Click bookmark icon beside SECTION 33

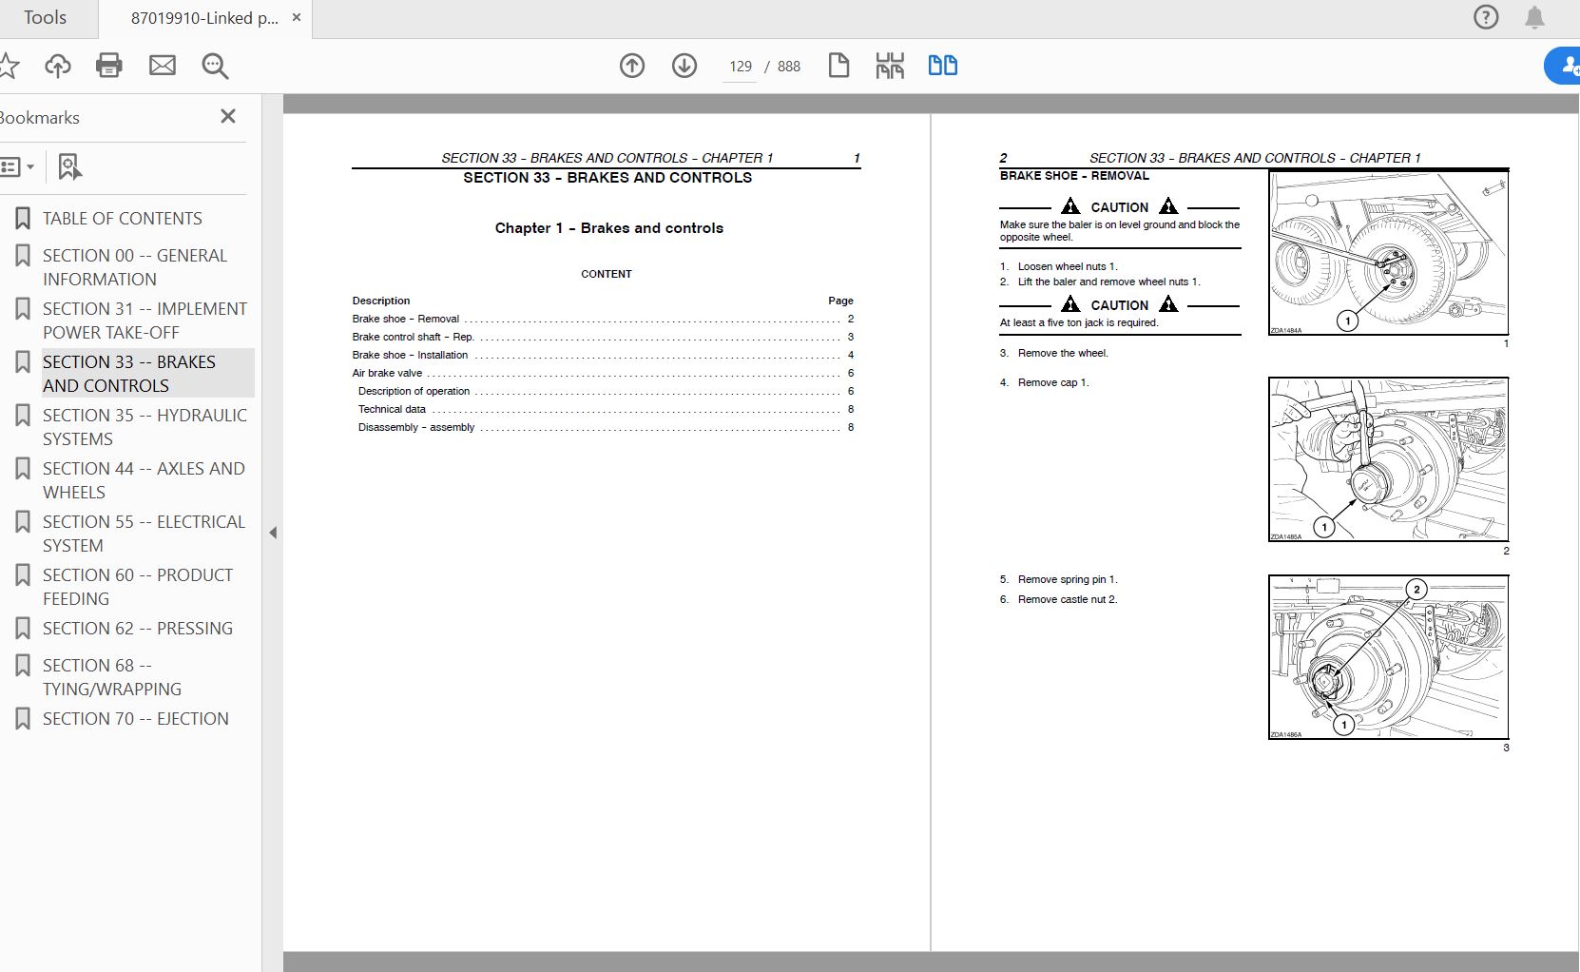coord(23,362)
